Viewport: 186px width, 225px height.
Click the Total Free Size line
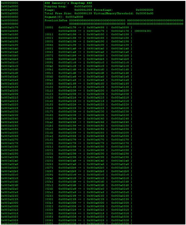[99, 13]
